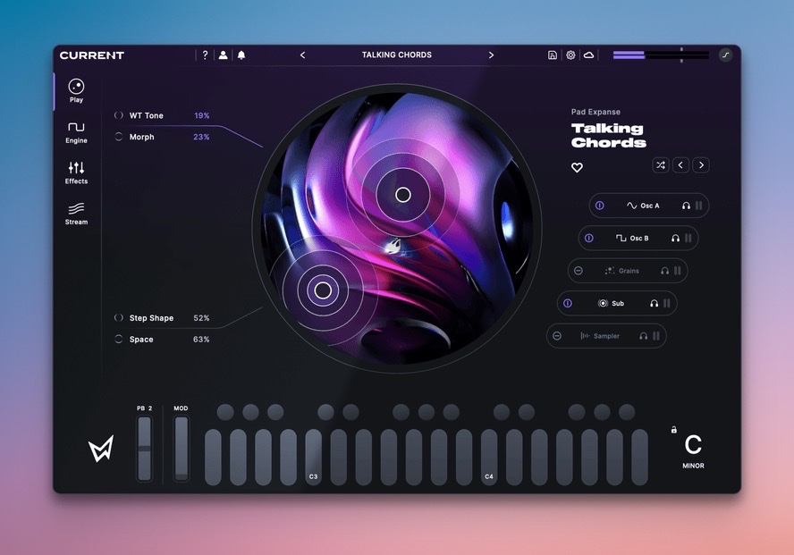Open notifications bell icon

(x=241, y=55)
